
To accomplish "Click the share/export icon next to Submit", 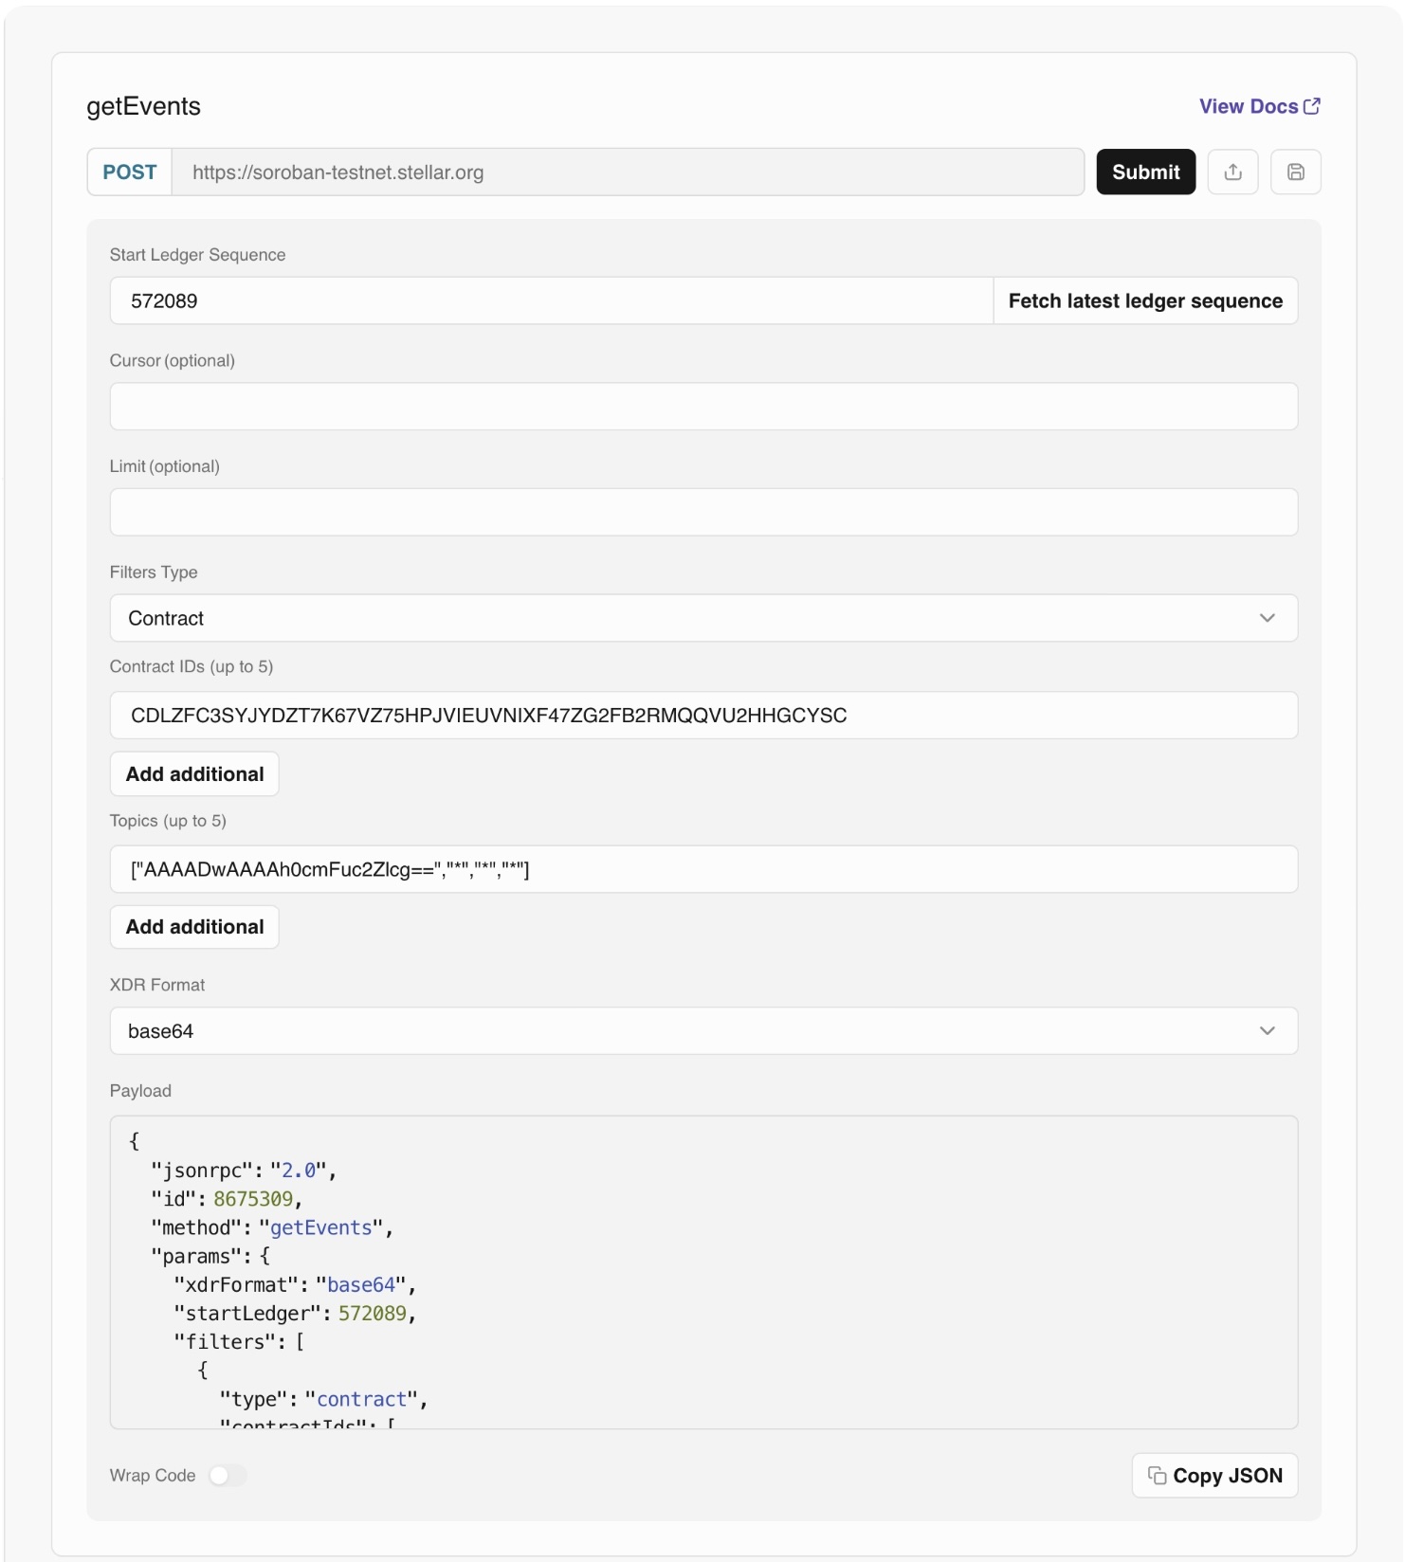I will coord(1232,172).
